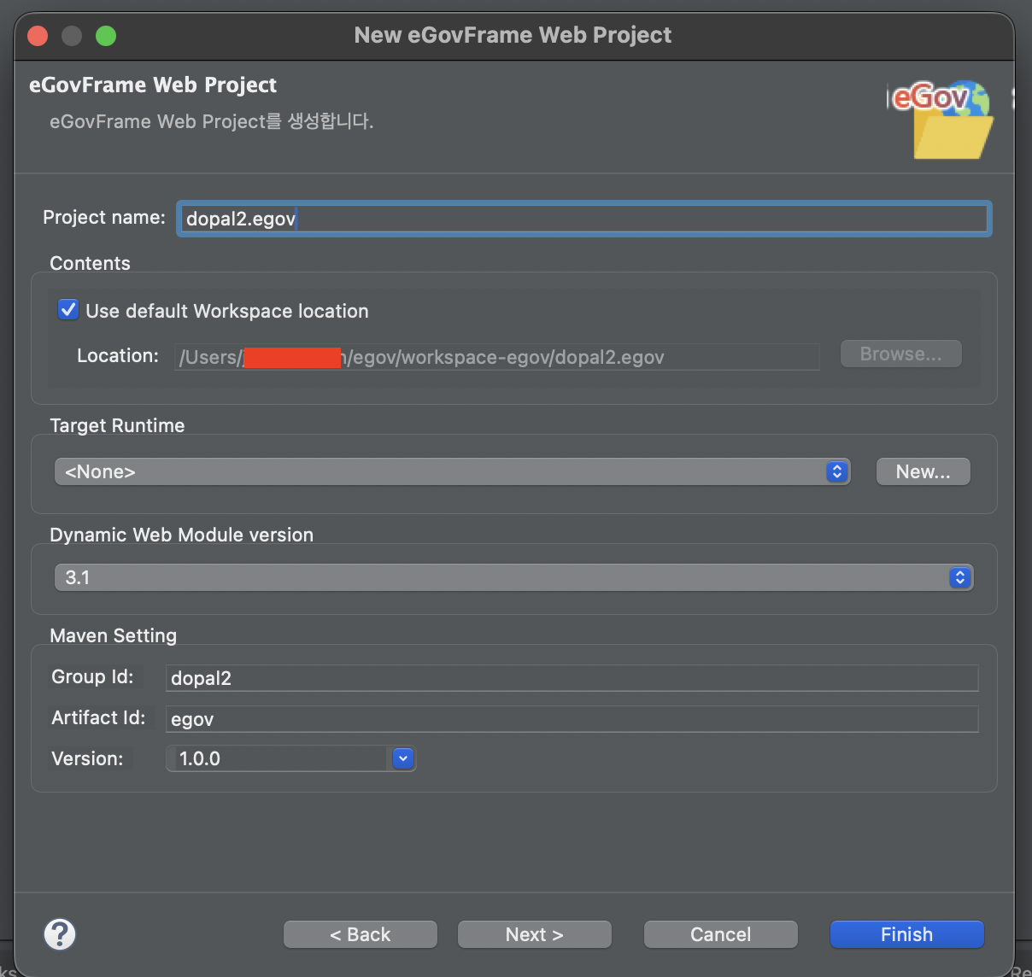1032x977 pixels.
Task: Click the eGov folder logo icon
Action: pyautogui.click(x=942, y=120)
